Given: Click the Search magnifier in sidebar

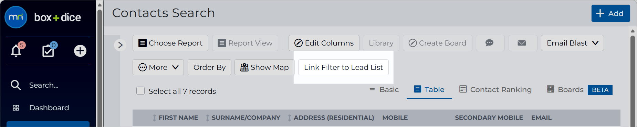Looking at the screenshot, I should click(15, 85).
